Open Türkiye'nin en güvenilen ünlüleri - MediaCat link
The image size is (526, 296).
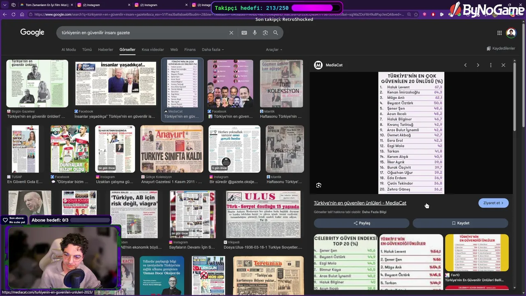pyautogui.click(x=360, y=203)
